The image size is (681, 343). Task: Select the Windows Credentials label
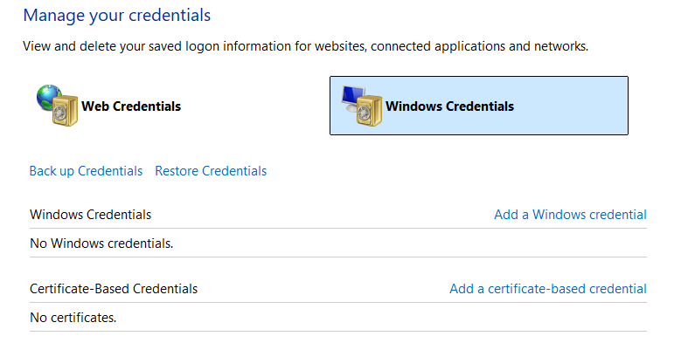tap(449, 106)
